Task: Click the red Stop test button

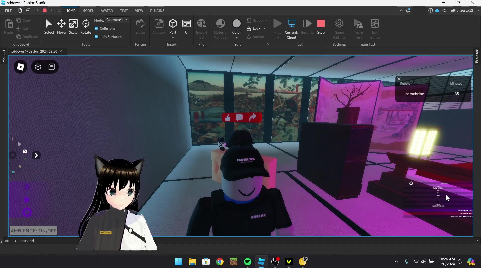Action: 321,26
